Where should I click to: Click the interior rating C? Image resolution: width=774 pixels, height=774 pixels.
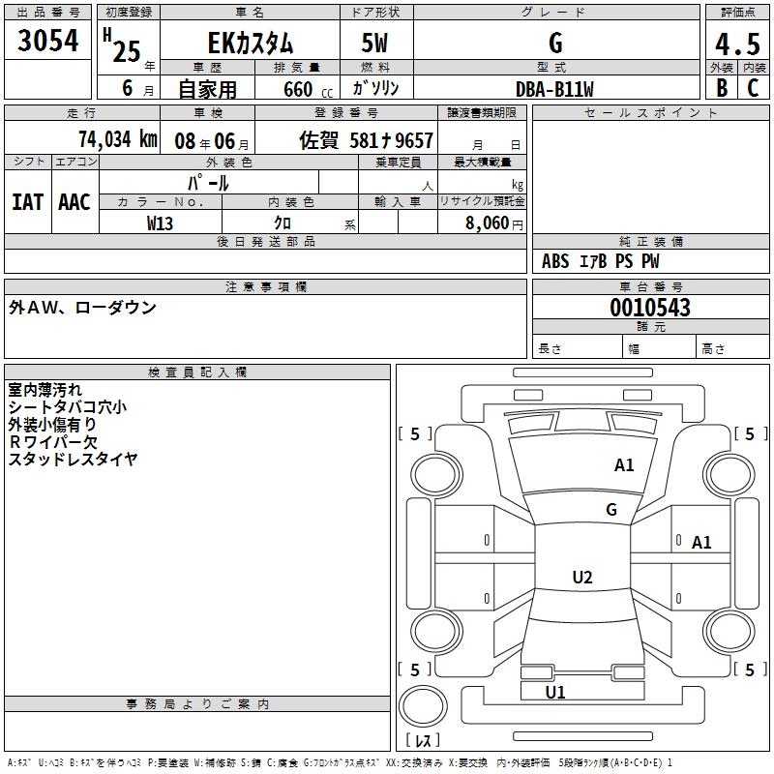753,88
